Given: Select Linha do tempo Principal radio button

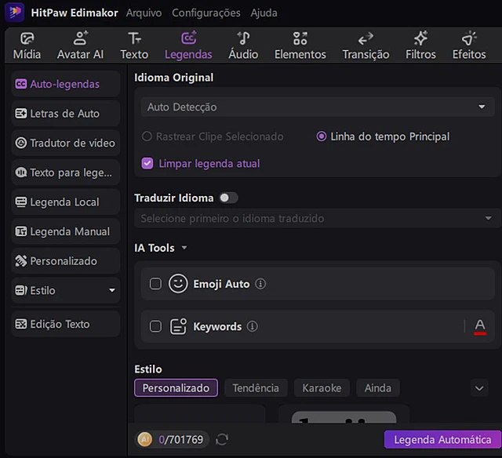Looking at the screenshot, I should click(322, 136).
